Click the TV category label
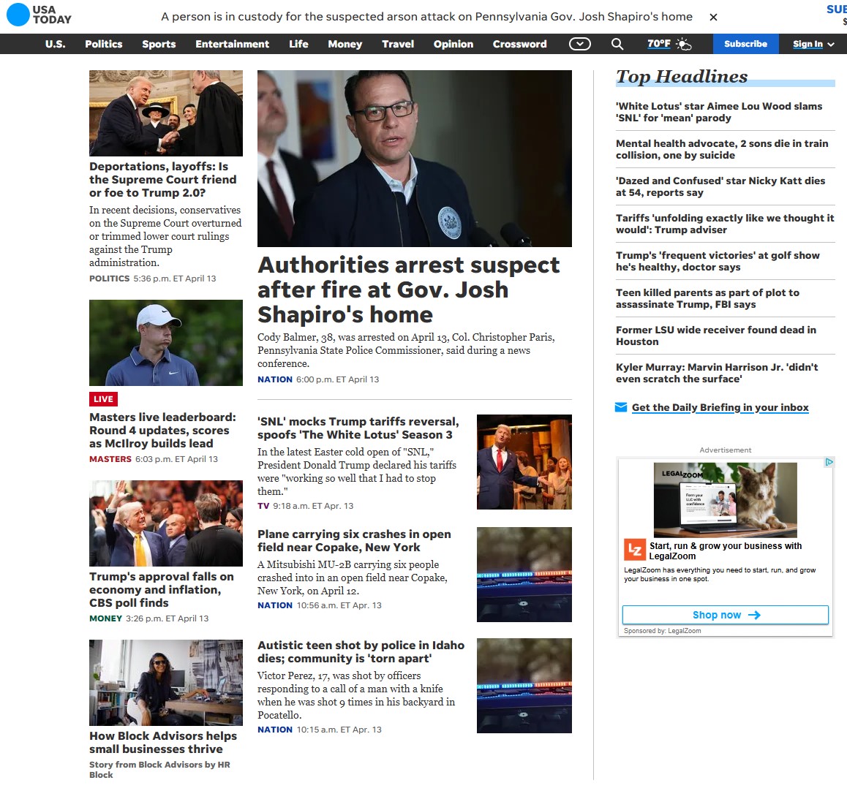 tap(263, 506)
